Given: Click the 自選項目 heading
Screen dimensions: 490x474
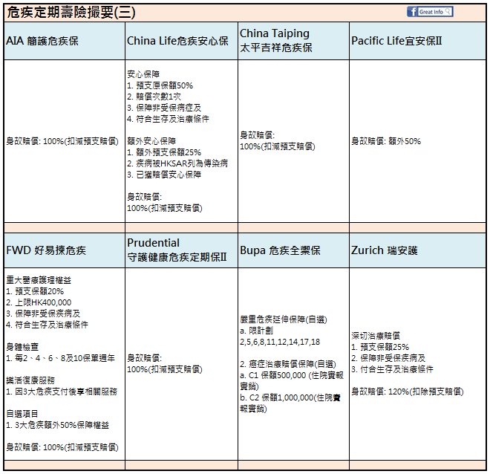Looking at the screenshot, I should [22, 414].
